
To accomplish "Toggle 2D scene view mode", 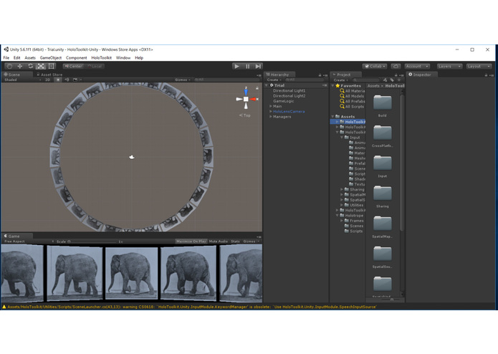I will pyautogui.click(x=47, y=80).
